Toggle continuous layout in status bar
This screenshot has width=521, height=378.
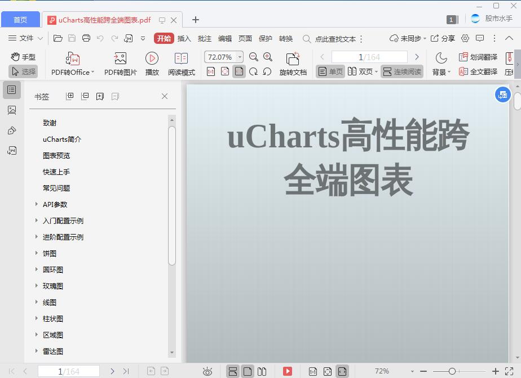[233, 371]
